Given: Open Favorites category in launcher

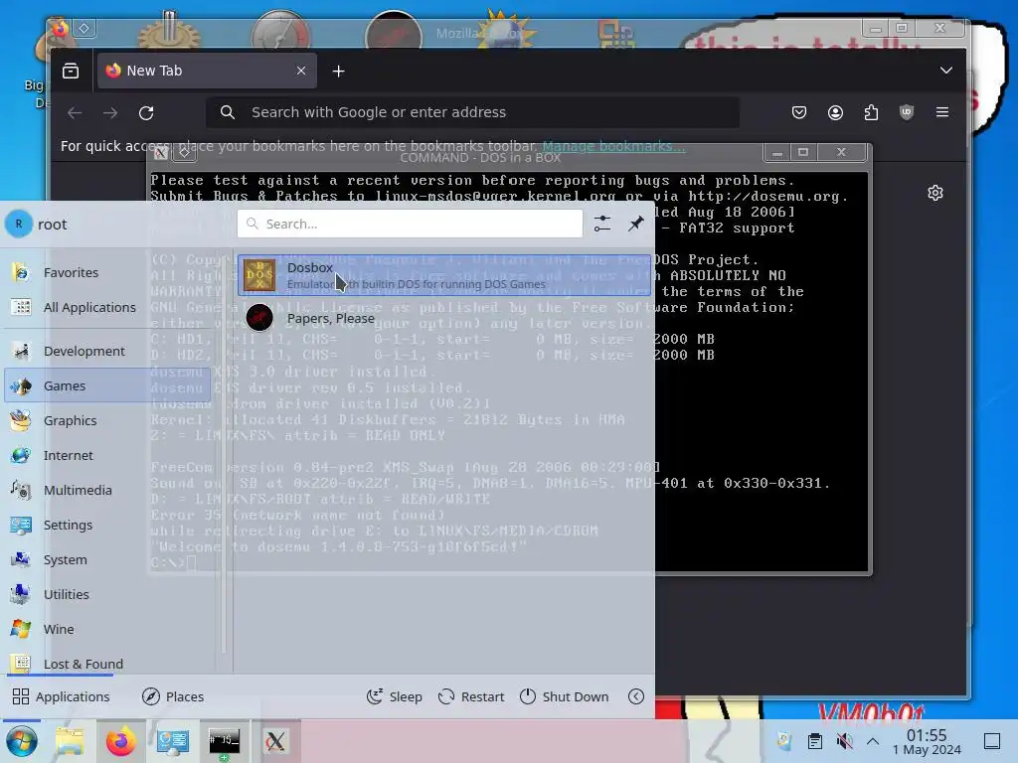Looking at the screenshot, I should [107, 272].
